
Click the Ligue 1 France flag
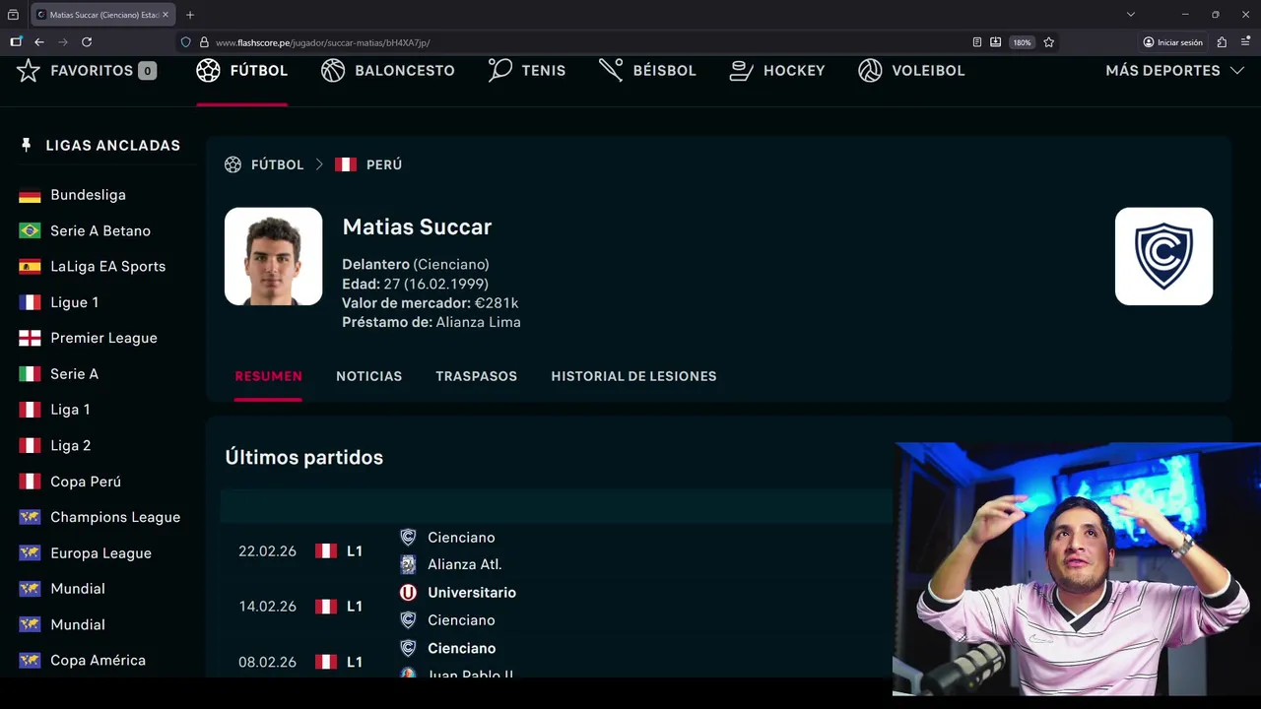click(31, 302)
